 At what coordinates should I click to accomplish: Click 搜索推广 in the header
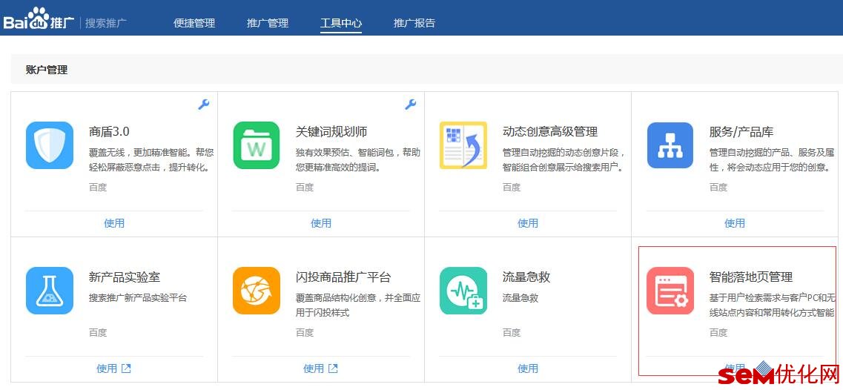[107, 23]
